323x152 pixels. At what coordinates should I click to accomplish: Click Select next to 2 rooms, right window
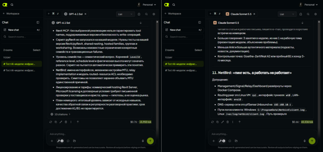tap(198, 50)
